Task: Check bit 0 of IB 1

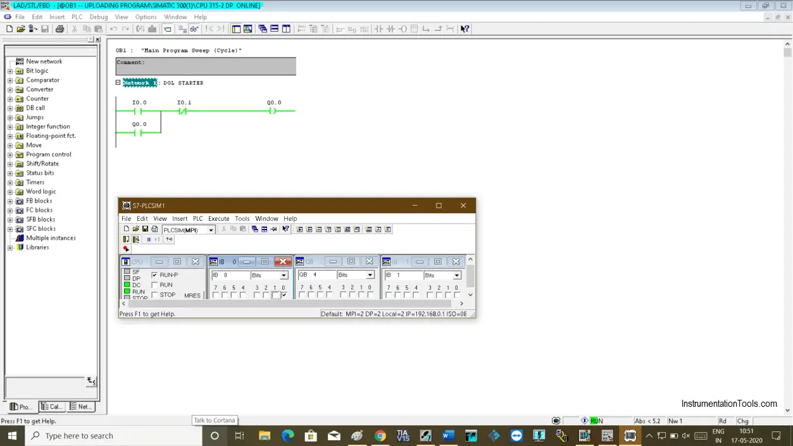Action: click(456, 295)
